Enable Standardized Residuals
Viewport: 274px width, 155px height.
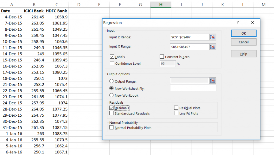tap(112, 113)
